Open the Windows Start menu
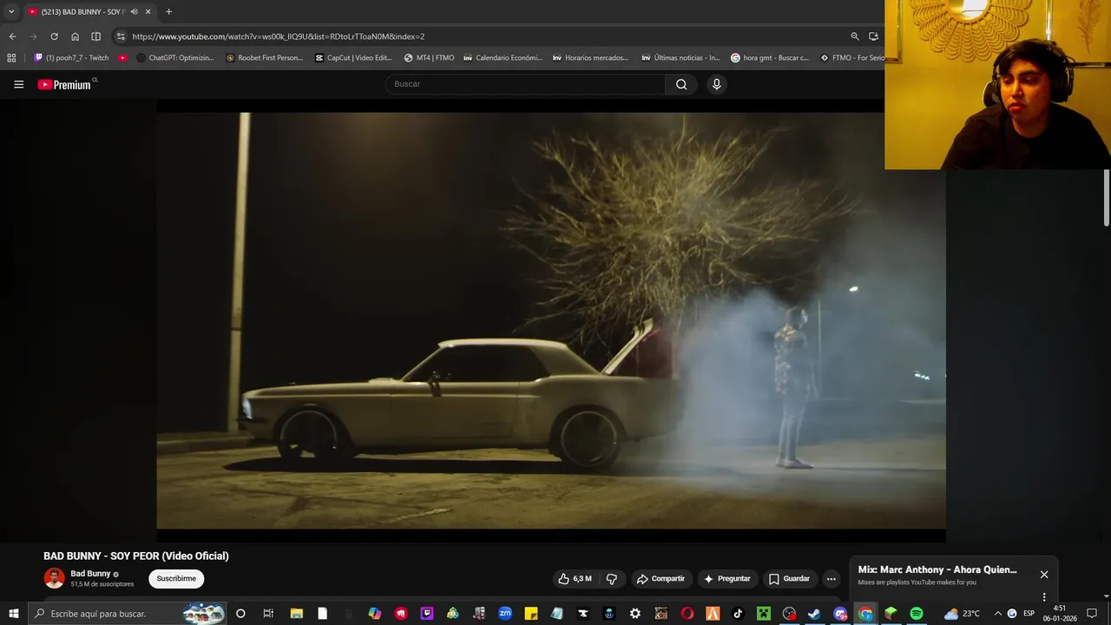Screen dimensions: 1111x625 [13, 614]
